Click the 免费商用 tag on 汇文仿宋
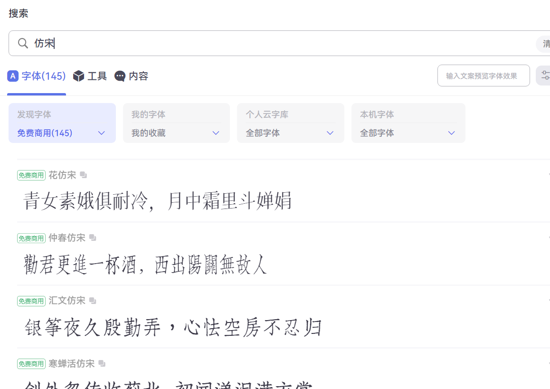This screenshot has height=389, width=550. point(31,301)
